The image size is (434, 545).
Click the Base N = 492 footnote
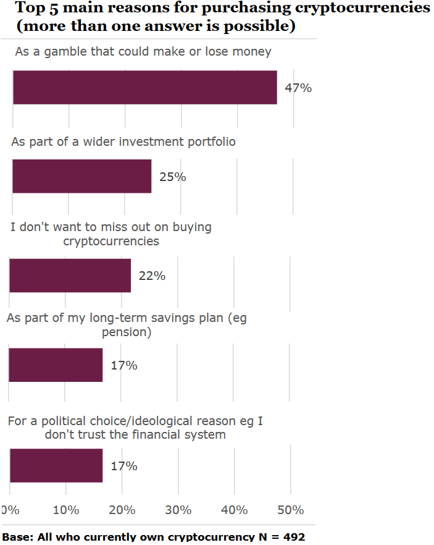[154, 537]
